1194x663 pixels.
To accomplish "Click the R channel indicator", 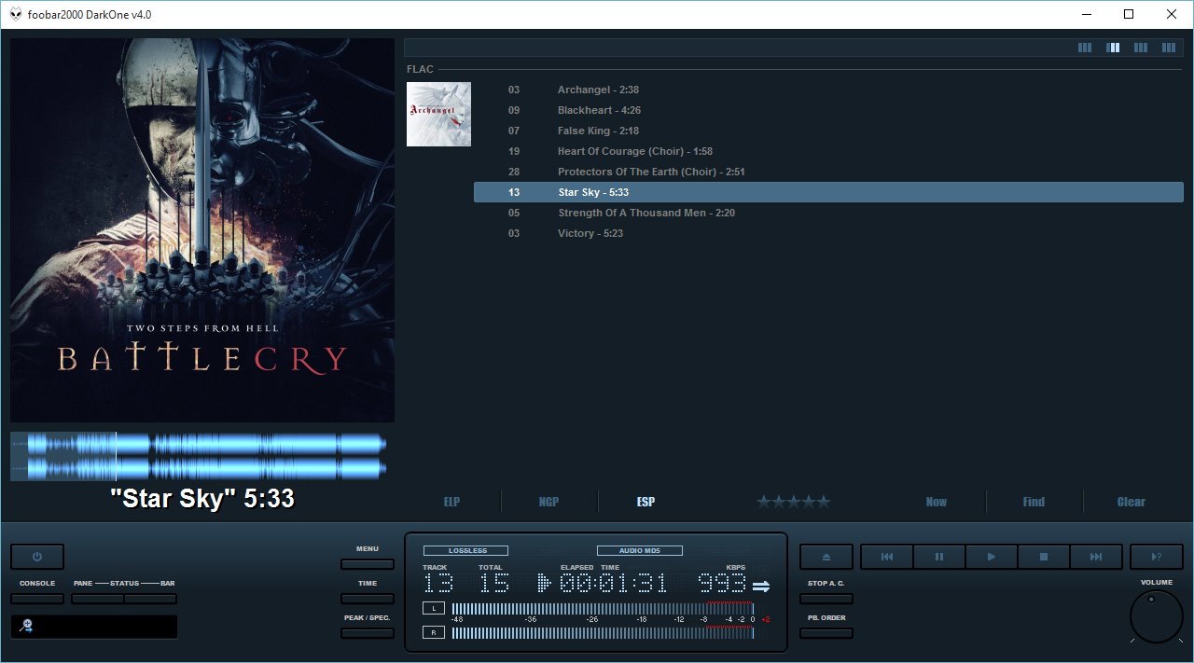I will [x=434, y=632].
